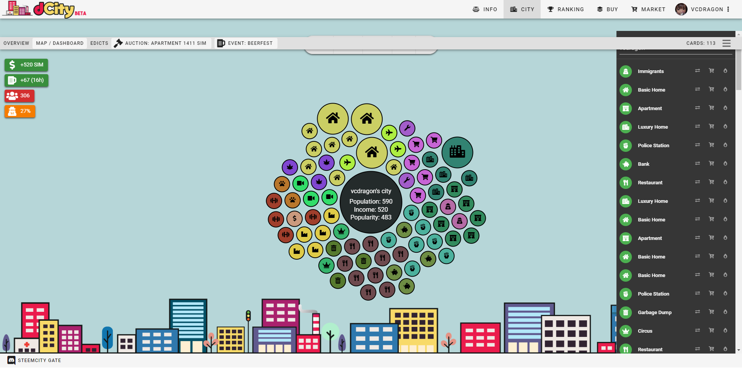This screenshot has width=742, height=386.
Task: Switch to the Map / Dashboard tab
Action: click(60, 43)
